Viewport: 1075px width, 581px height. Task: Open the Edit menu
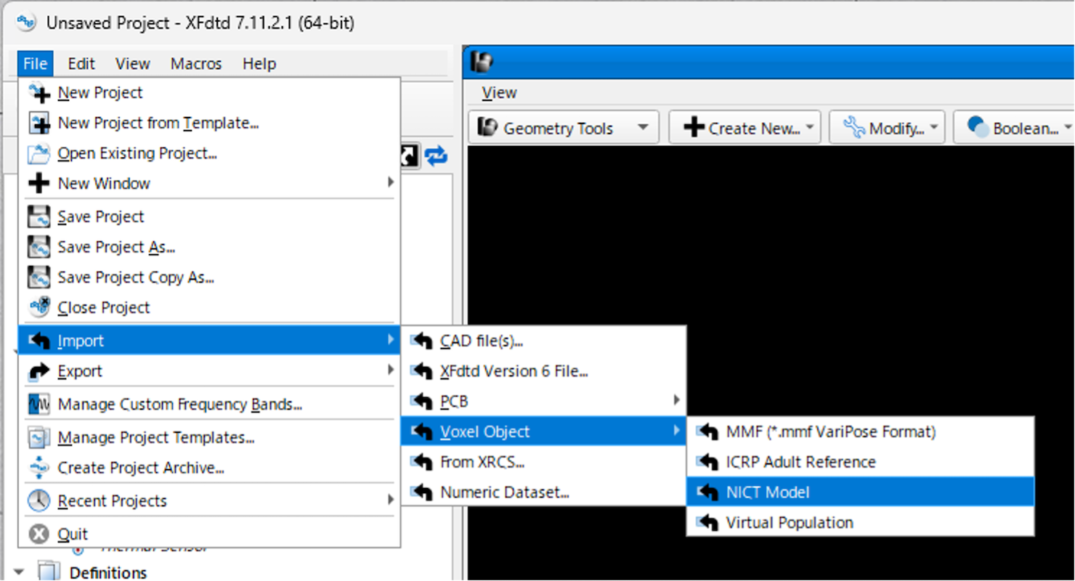tap(81, 64)
